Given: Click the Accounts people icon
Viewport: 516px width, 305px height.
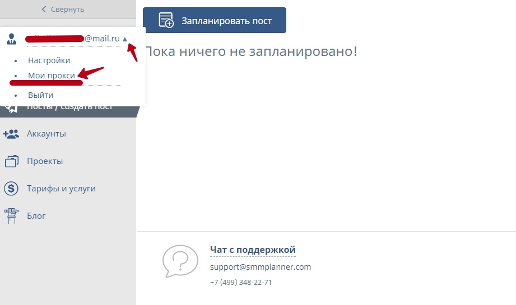Looking at the screenshot, I should pos(11,134).
